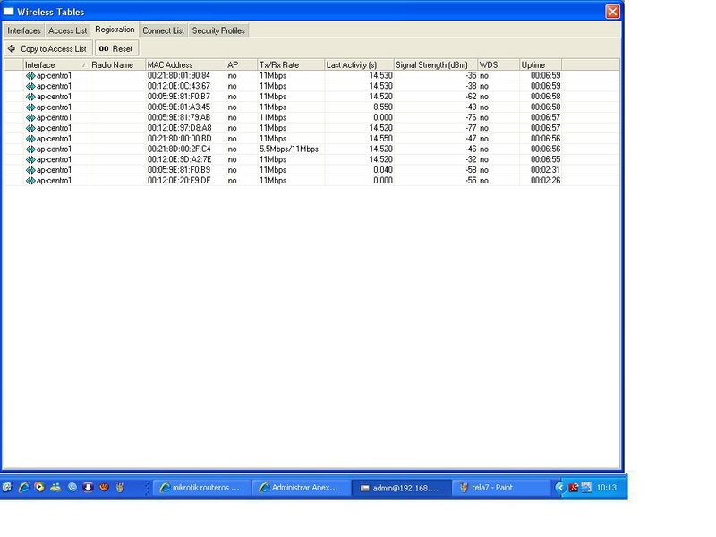Switch to admin@192.168 WinBox taskbar button
Viewport: 716px width, 537px height.
click(x=401, y=488)
